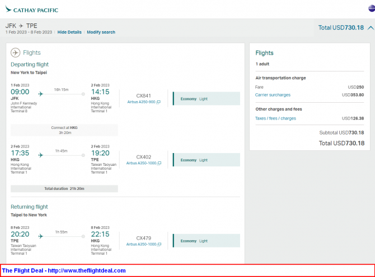
Task: Collapse the Total USD730.18 chevron
Action: (x=371, y=28)
